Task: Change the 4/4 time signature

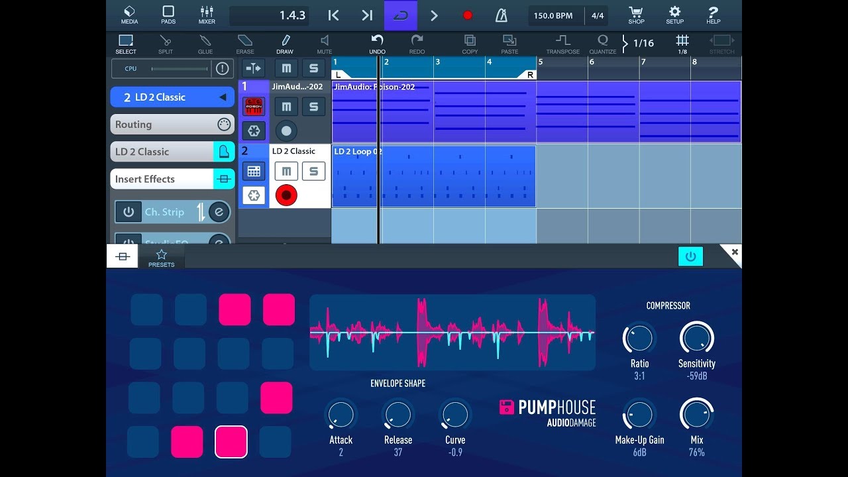Action: coord(598,15)
